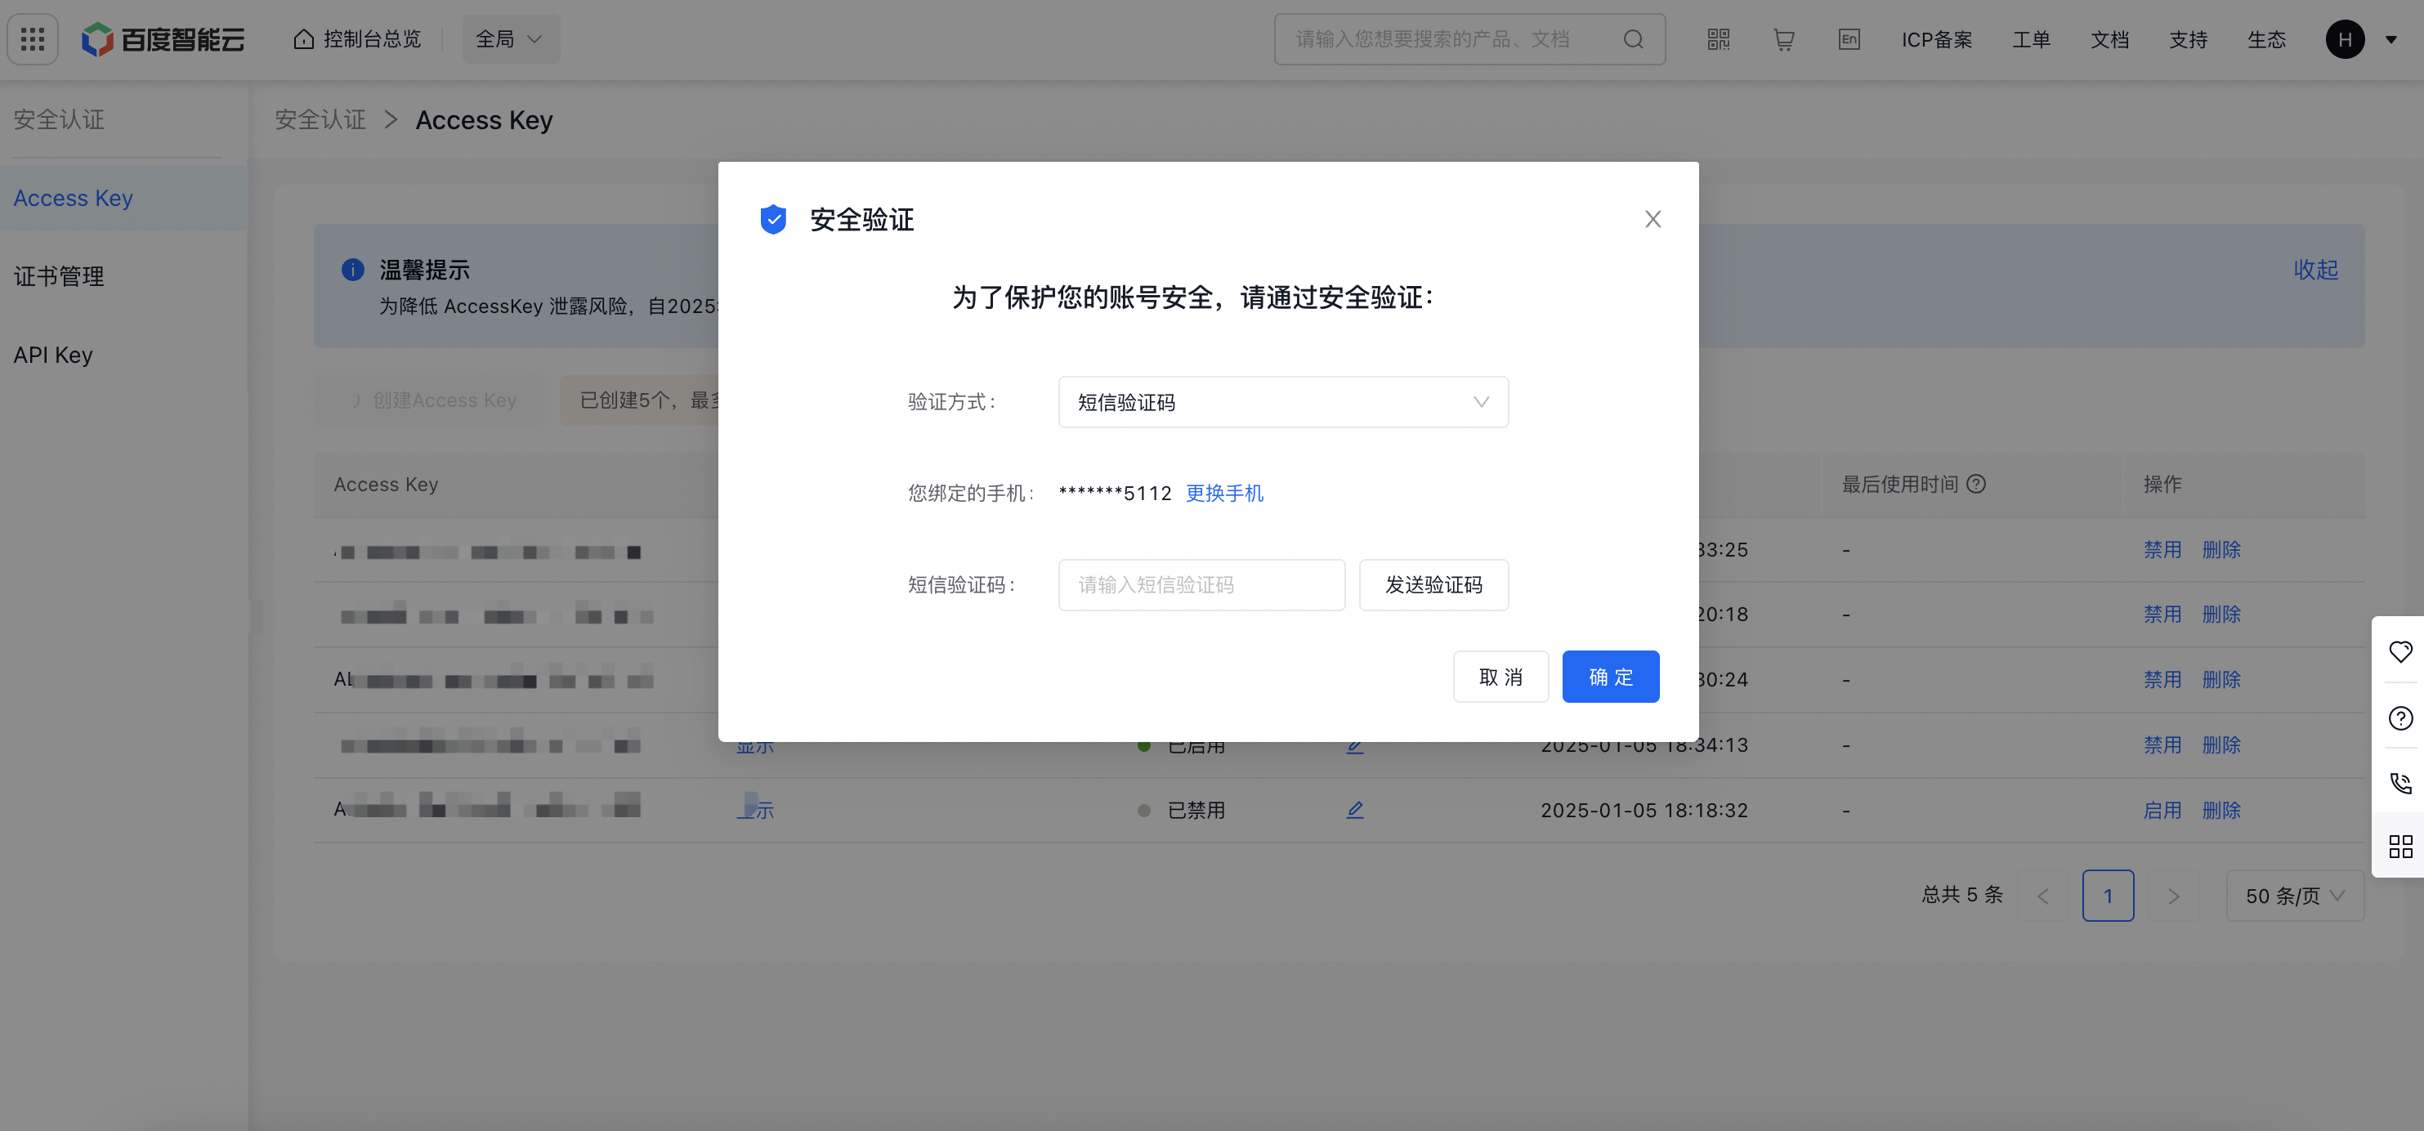Image resolution: width=2424 pixels, height=1131 pixels.
Task: Click 禁用 in the 20:18 row
Action: tap(2162, 615)
